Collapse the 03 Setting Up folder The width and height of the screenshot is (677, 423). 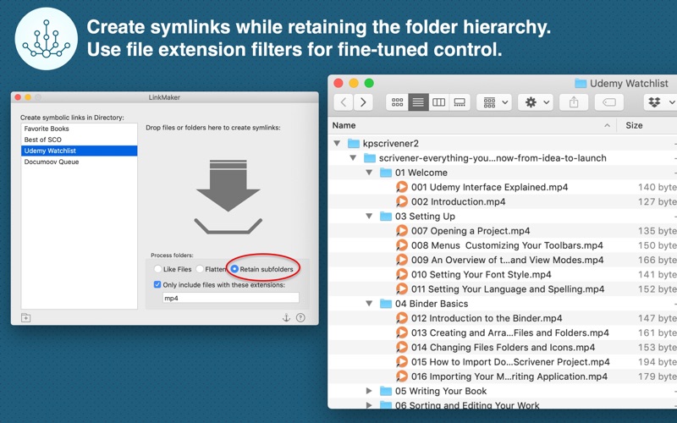click(369, 217)
